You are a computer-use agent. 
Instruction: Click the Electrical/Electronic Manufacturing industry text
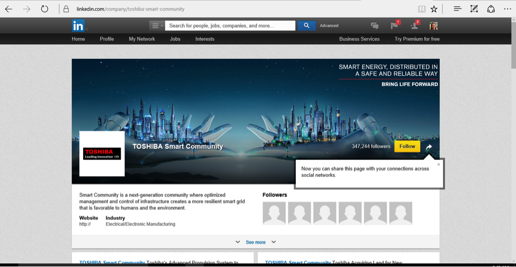click(x=141, y=224)
